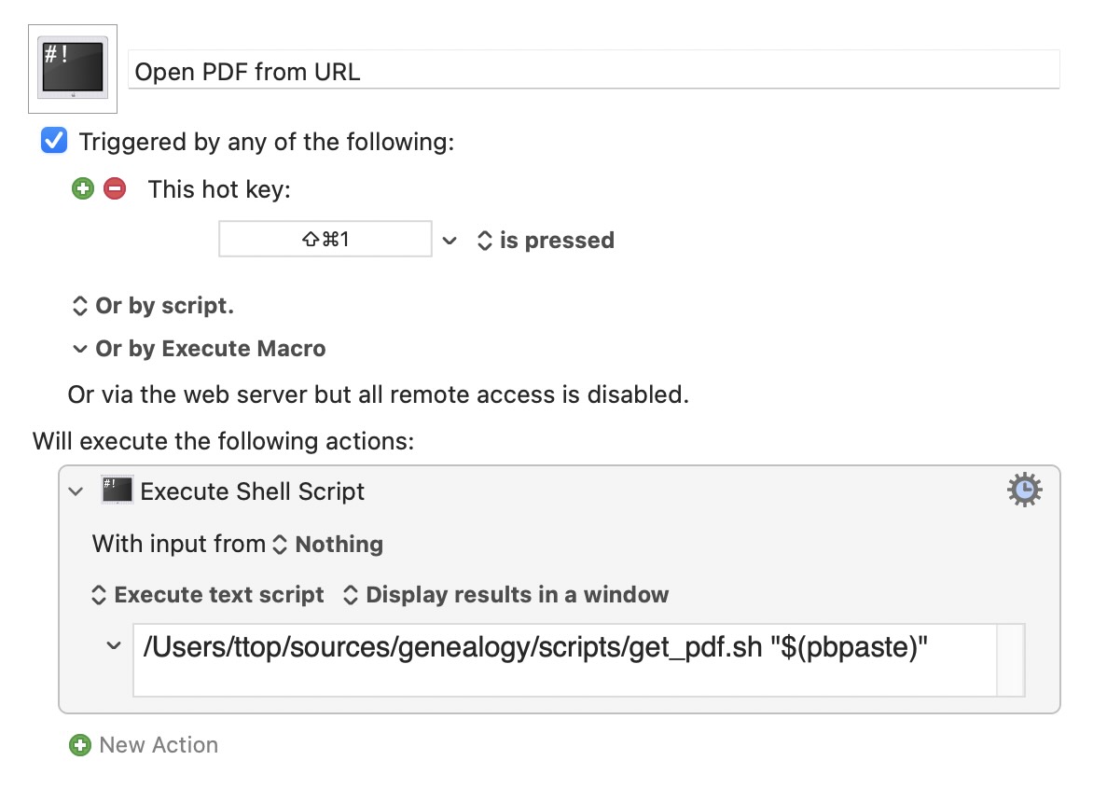Collapse the Execute Shell Script action
The height and width of the screenshot is (802, 1093).
[76, 491]
